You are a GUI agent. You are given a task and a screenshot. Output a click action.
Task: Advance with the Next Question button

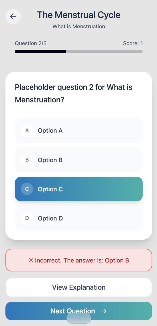79,311
